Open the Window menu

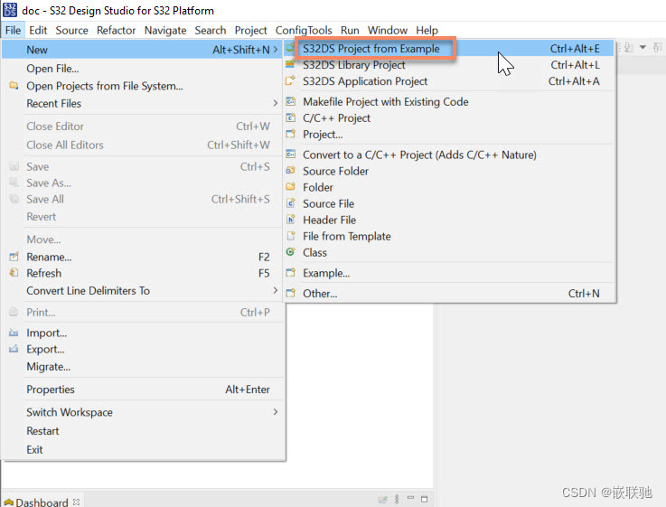coord(388,30)
